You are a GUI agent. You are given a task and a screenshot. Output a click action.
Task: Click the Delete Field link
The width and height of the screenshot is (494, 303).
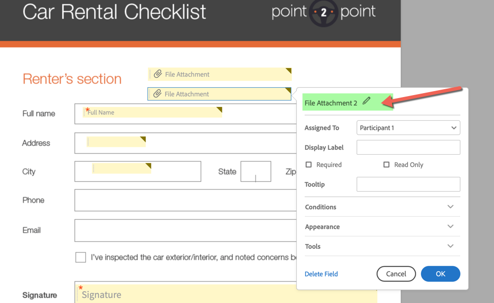[321, 273]
